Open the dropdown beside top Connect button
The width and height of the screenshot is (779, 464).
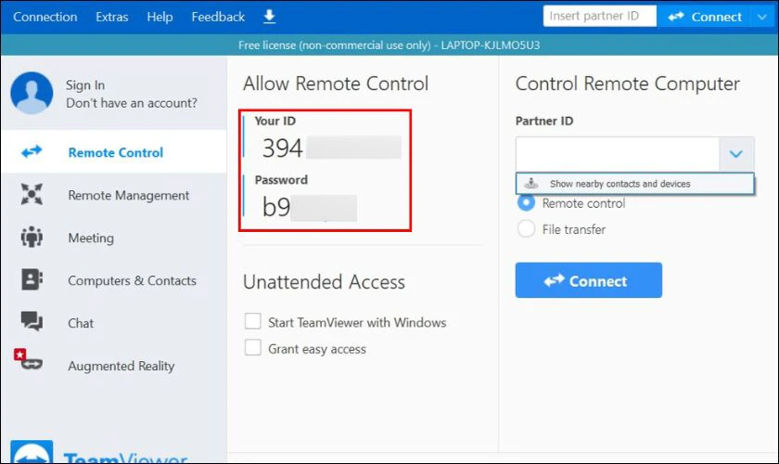[x=762, y=17]
